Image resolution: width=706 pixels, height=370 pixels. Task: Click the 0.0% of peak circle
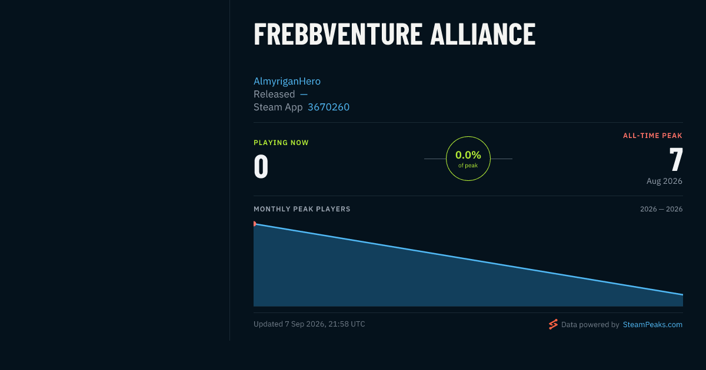click(x=468, y=159)
